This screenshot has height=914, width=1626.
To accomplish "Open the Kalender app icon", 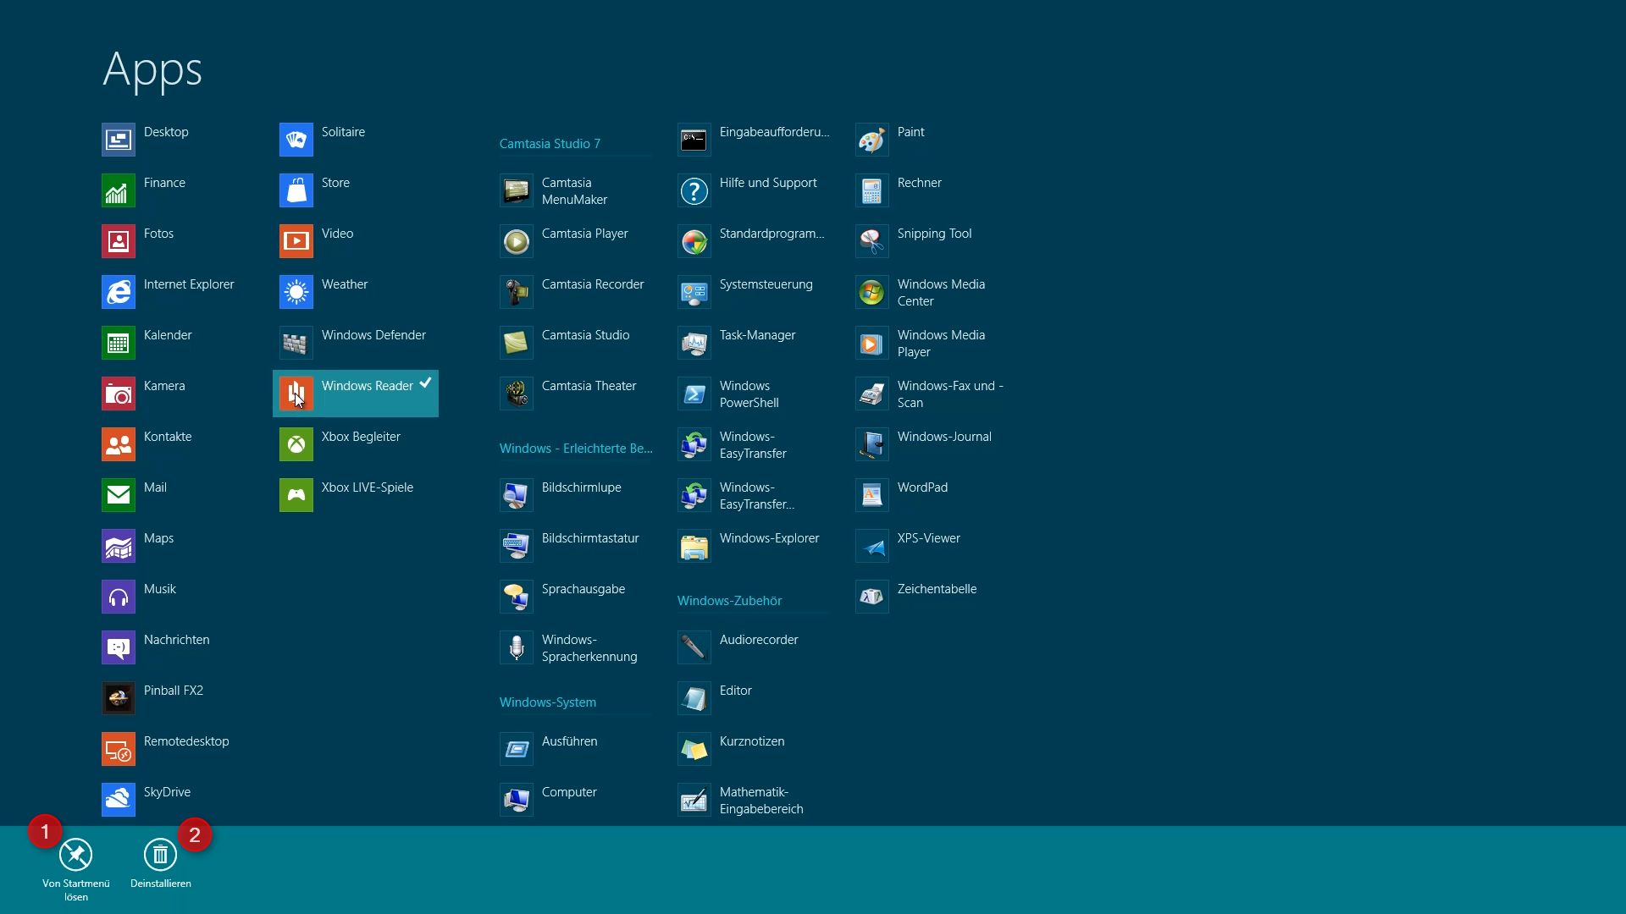I will coord(119,343).
